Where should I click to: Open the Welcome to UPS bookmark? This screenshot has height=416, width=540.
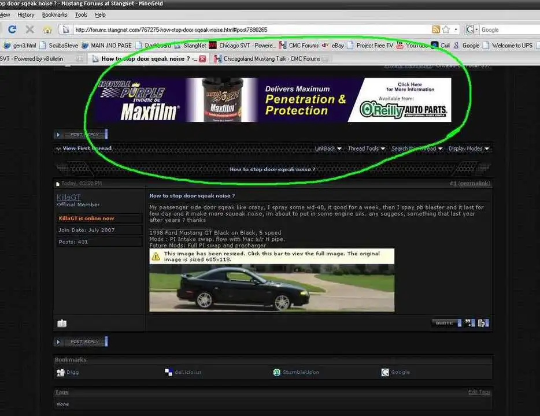pyautogui.click(x=508, y=46)
